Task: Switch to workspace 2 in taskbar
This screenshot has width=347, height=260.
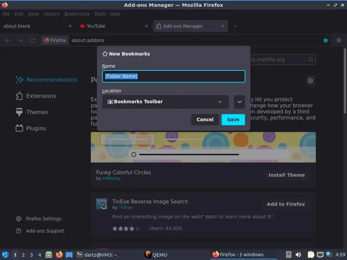Action: (x=23, y=255)
